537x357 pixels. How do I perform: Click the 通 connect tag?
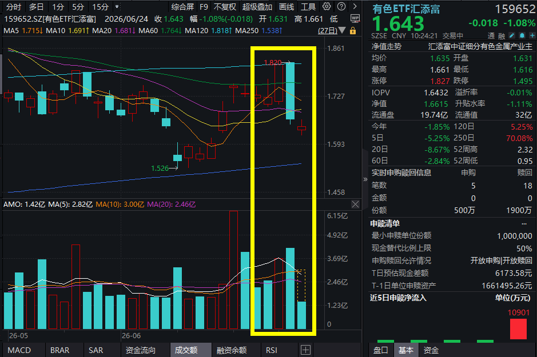pyautogui.click(x=491, y=36)
